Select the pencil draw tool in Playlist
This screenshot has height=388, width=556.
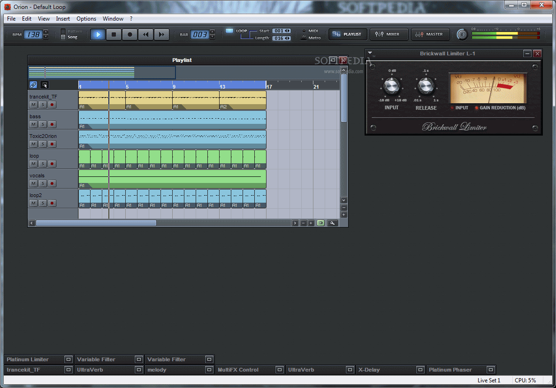point(33,85)
